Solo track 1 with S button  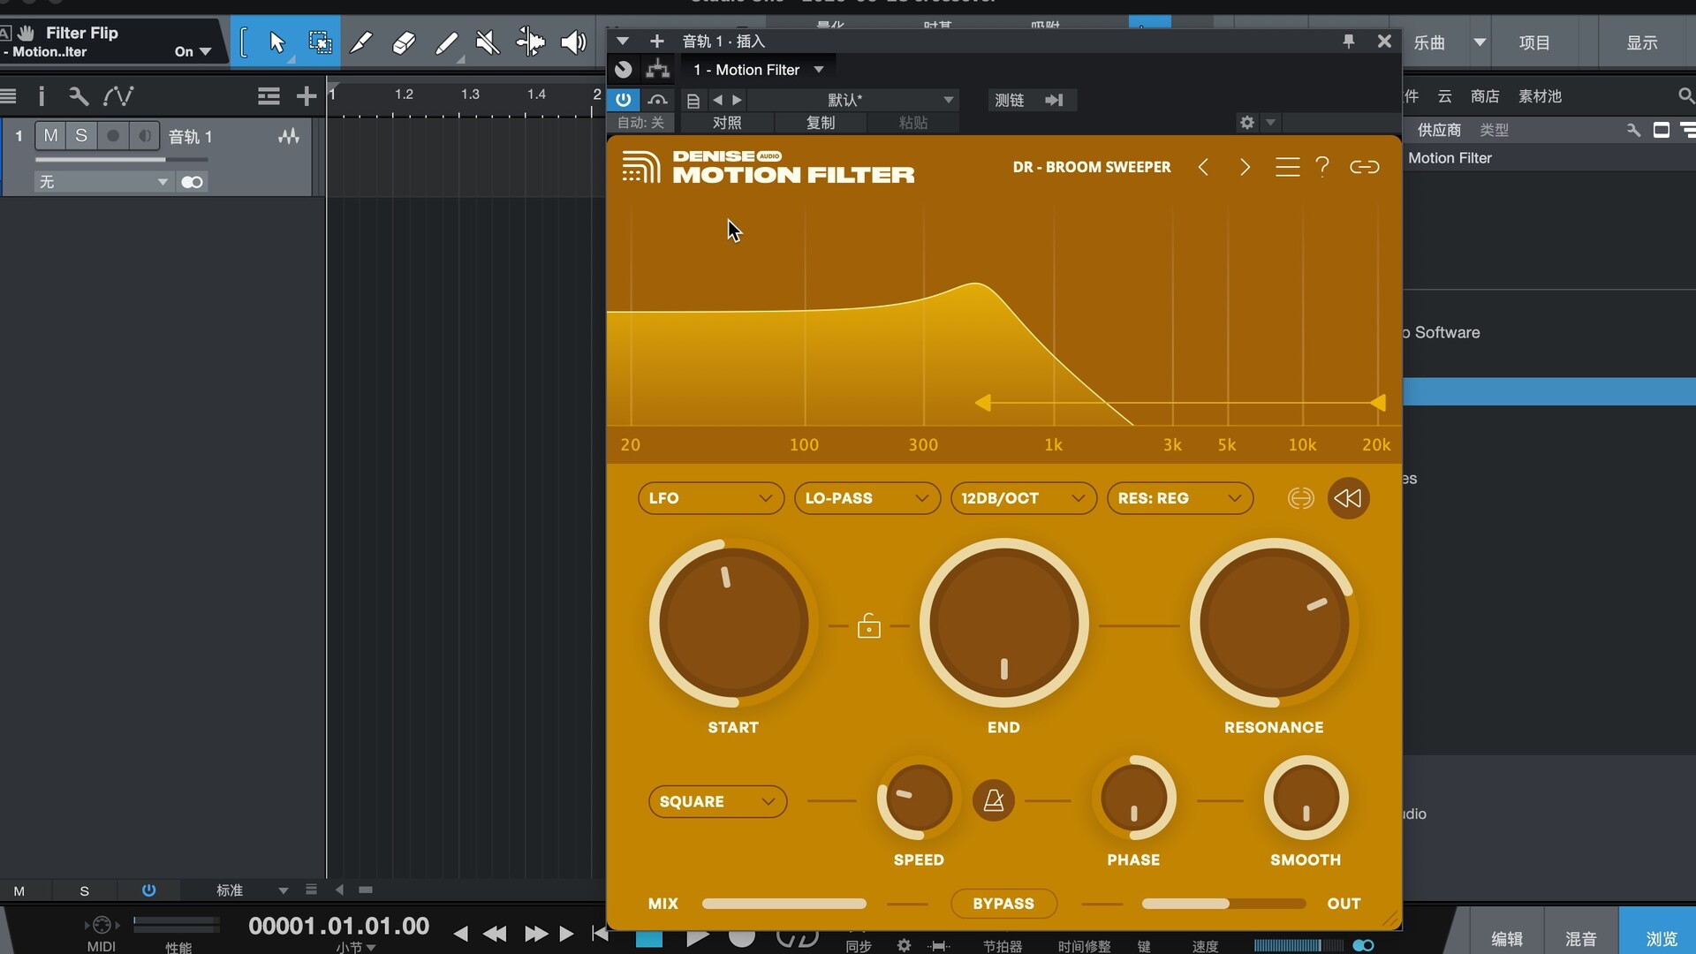[81, 136]
